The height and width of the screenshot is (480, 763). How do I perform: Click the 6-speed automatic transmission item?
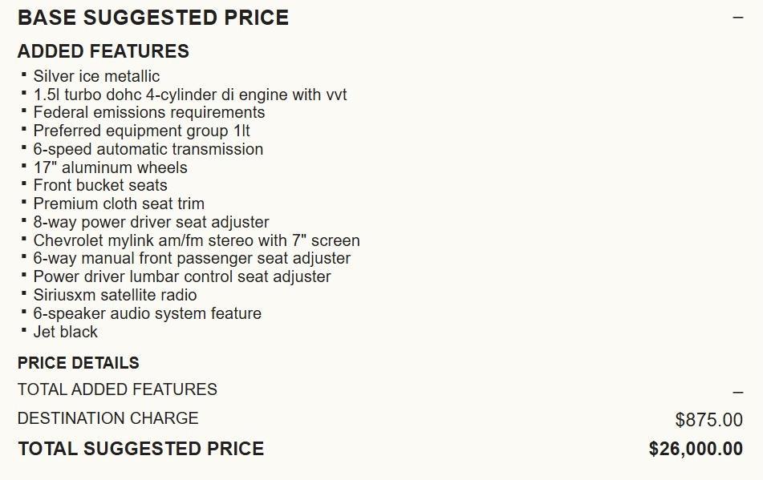coord(148,149)
